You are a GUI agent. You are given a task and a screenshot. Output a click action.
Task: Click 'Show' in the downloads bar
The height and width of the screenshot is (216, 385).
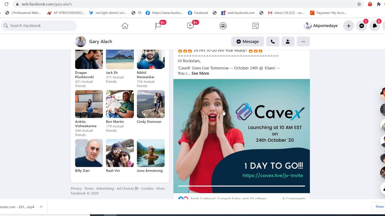click(379, 206)
